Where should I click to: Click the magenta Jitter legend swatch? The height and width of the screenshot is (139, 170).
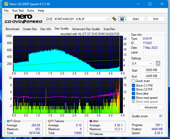click(91, 121)
